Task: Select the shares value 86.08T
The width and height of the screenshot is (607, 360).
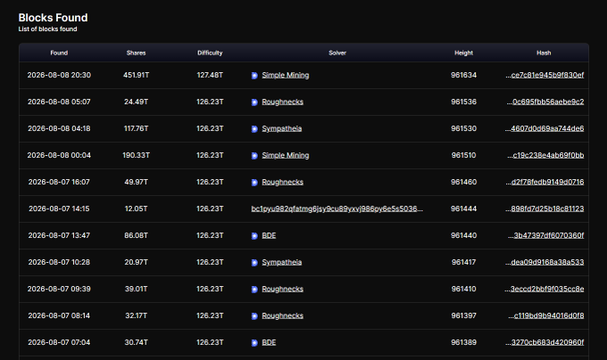Action: (137, 235)
